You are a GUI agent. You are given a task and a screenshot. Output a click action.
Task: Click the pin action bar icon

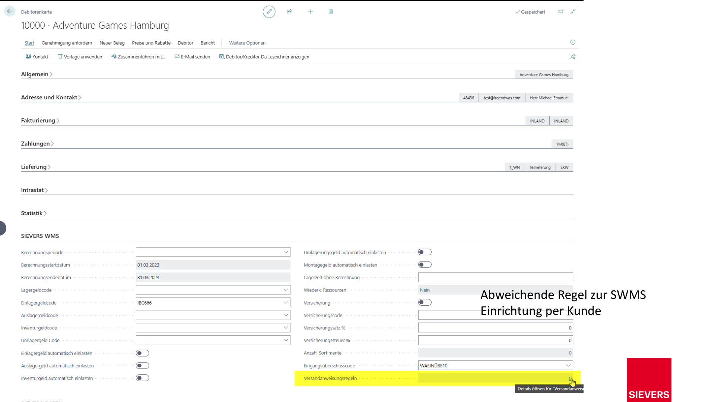click(x=573, y=57)
